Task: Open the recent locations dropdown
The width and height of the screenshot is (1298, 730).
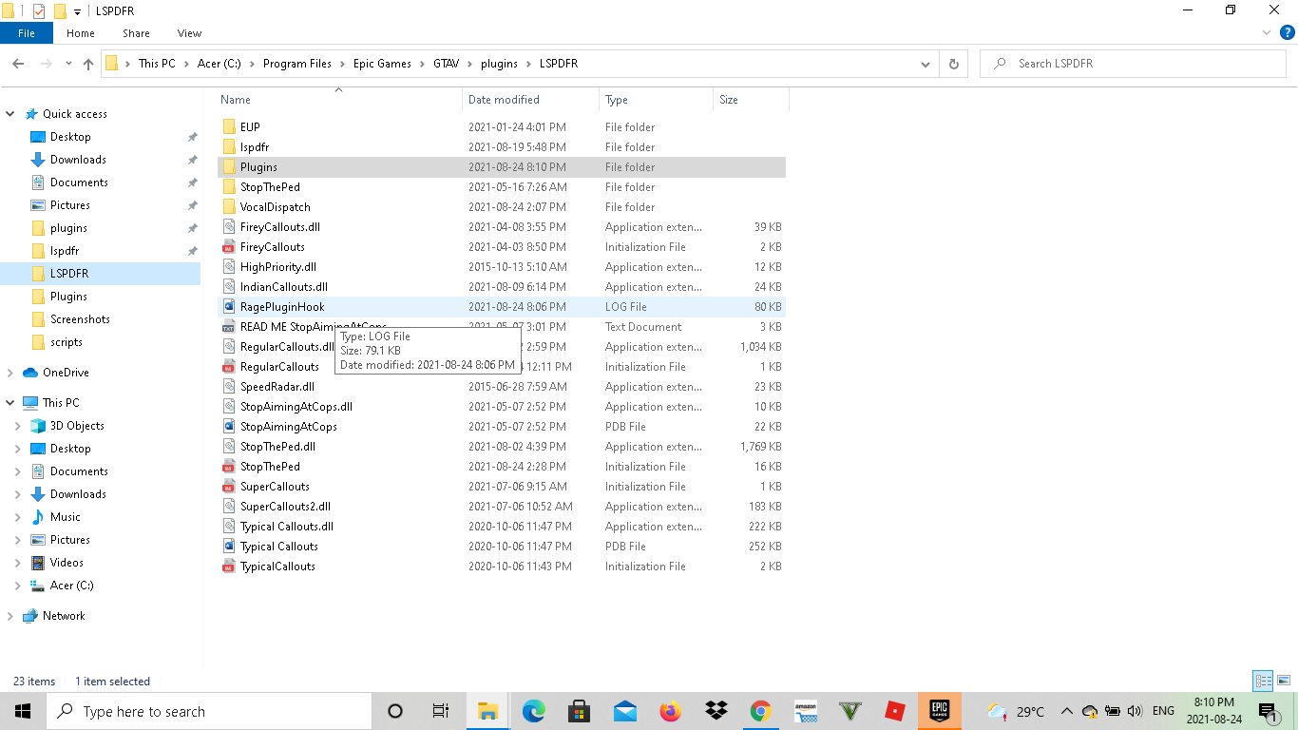Action: point(68,64)
